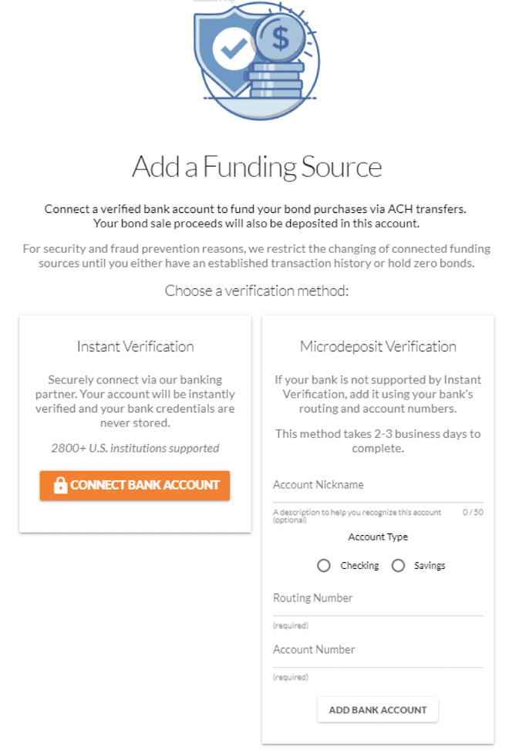Viewport: 509px width, 754px height.
Task: Click the 2800+ U.S. institutions supported text
Action: coord(135,448)
